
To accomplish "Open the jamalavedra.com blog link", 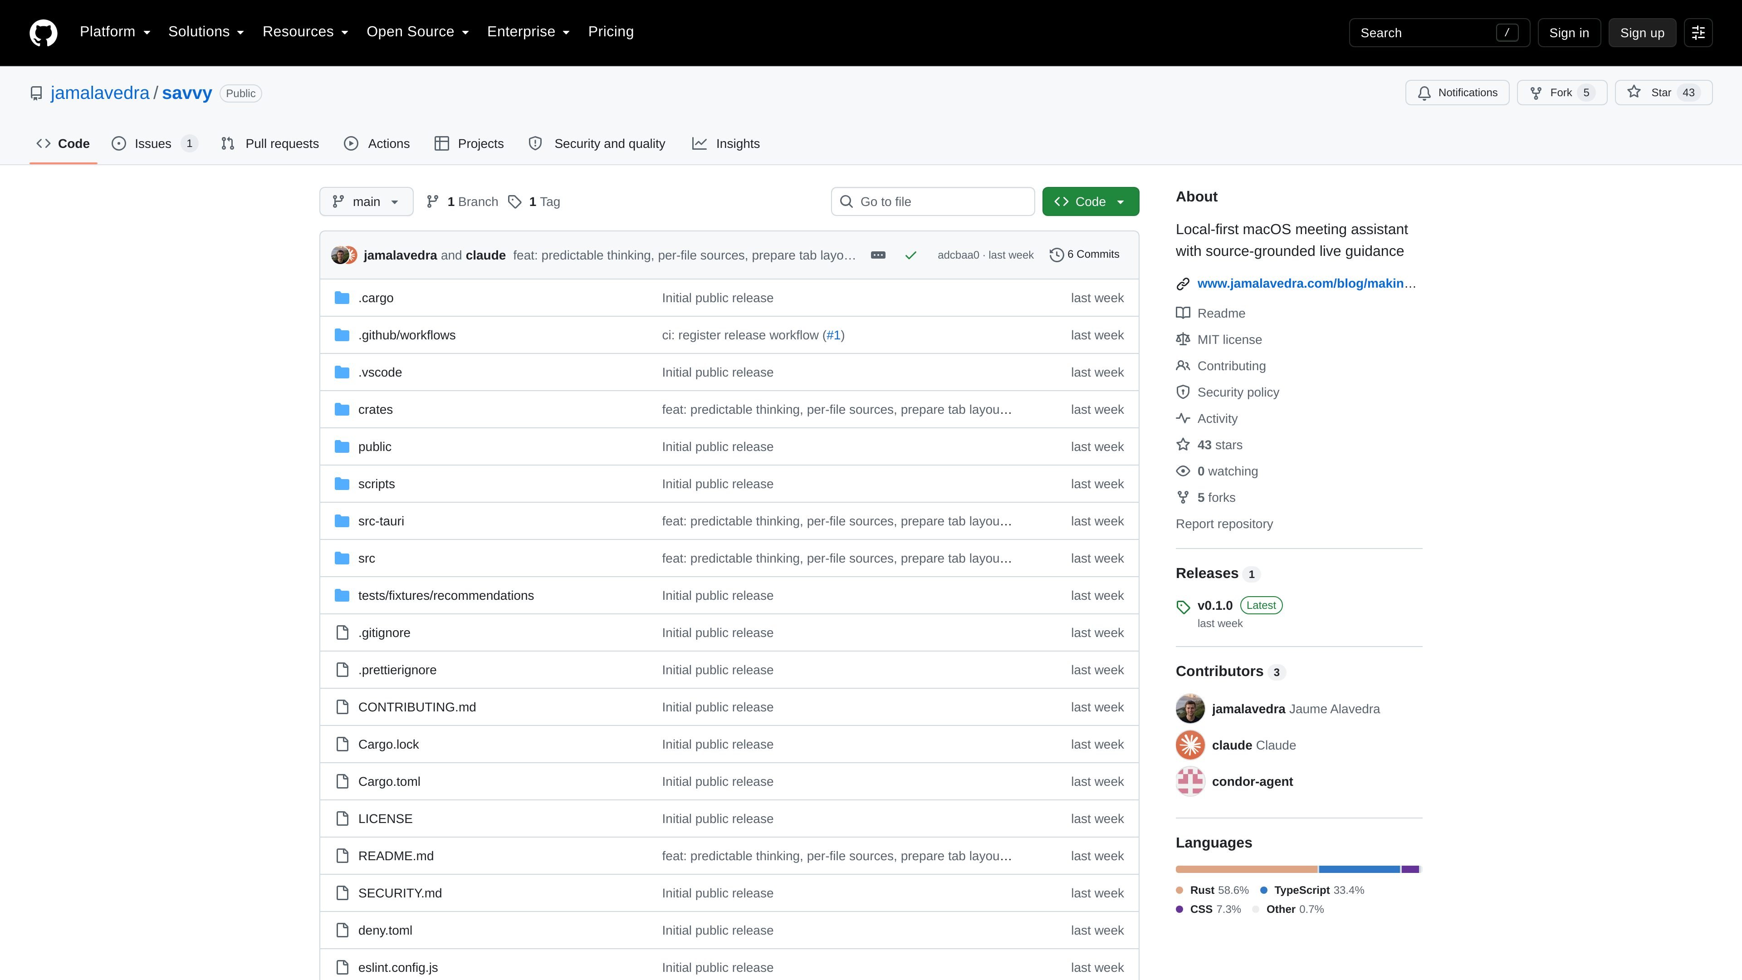I will click(1306, 284).
